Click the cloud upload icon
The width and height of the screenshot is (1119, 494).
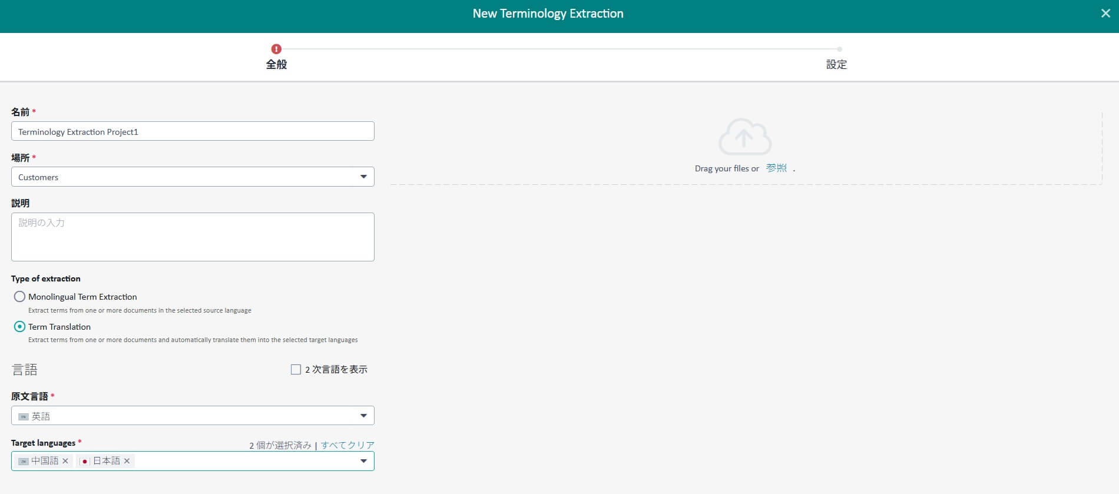tap(745, 137)
